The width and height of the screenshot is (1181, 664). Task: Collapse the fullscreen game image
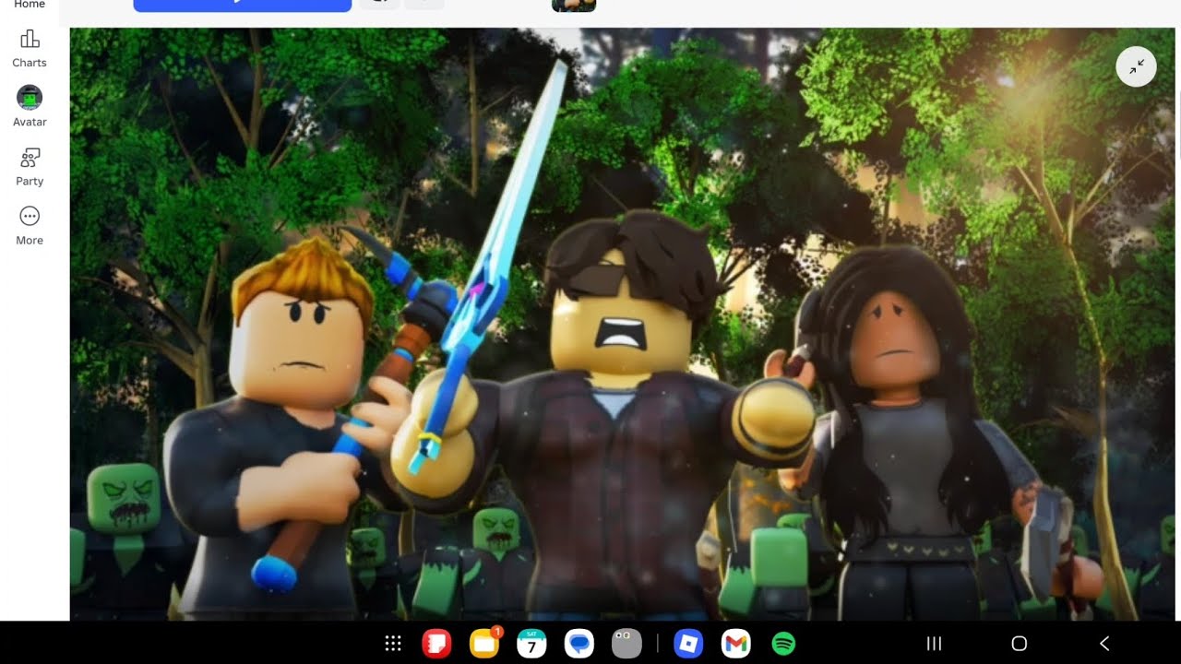[1136, 66]
